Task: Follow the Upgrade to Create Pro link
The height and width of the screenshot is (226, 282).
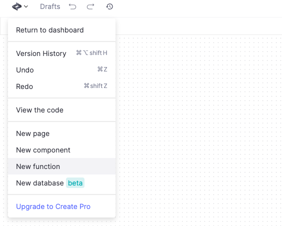Action: coord(53,206)
